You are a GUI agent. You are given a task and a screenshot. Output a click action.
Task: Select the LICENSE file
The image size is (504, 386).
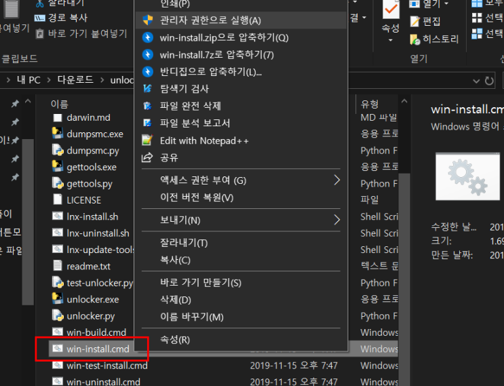[x=83, y=200]
